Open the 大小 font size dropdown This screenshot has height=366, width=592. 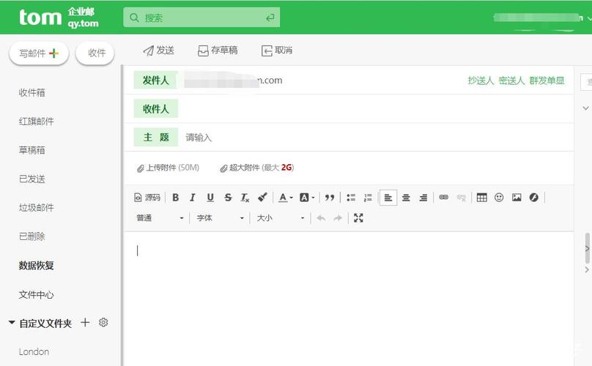pyautogui.click(x=280, y=218)
